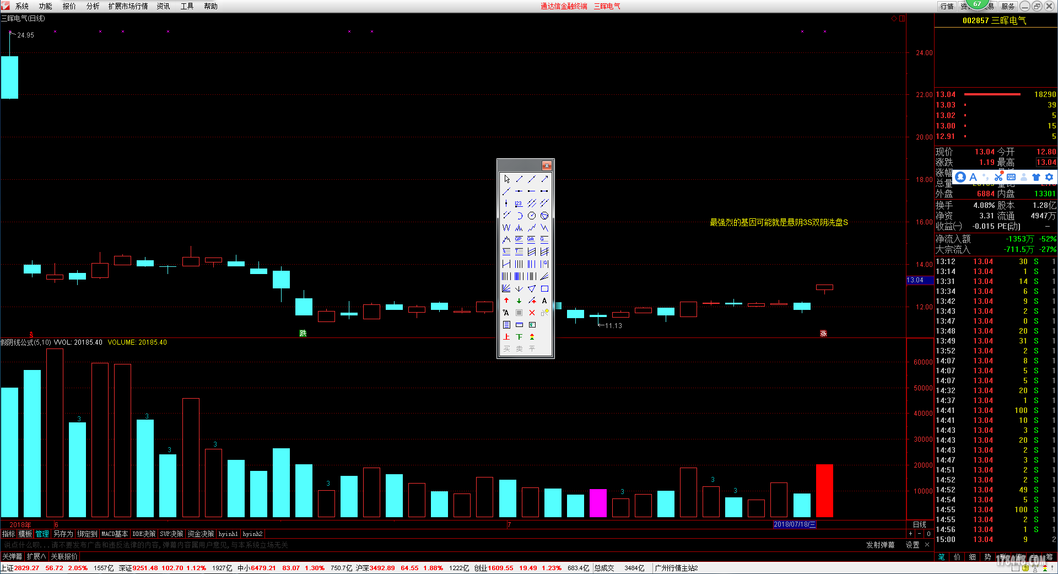1058x574 pixels.
Task: Open the barrage 设置 settings
Action: 912,545
